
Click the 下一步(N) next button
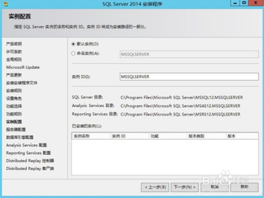pos(185,187)
